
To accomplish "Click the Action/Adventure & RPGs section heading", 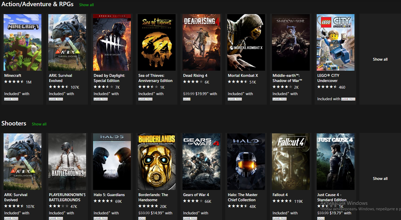I will coord(38,4).
